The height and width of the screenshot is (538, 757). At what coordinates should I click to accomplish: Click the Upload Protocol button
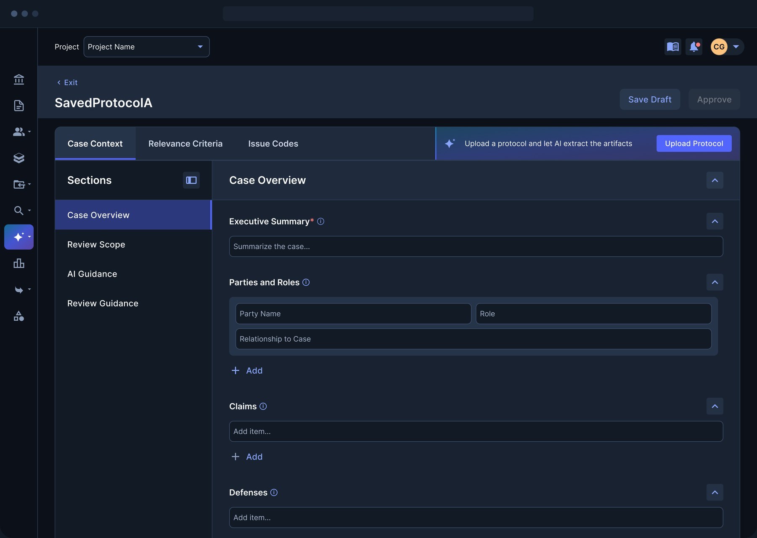694,144
